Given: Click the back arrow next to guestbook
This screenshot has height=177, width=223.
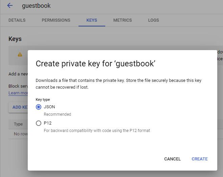Looking at the screenshot, I should (x=10, y=6).
